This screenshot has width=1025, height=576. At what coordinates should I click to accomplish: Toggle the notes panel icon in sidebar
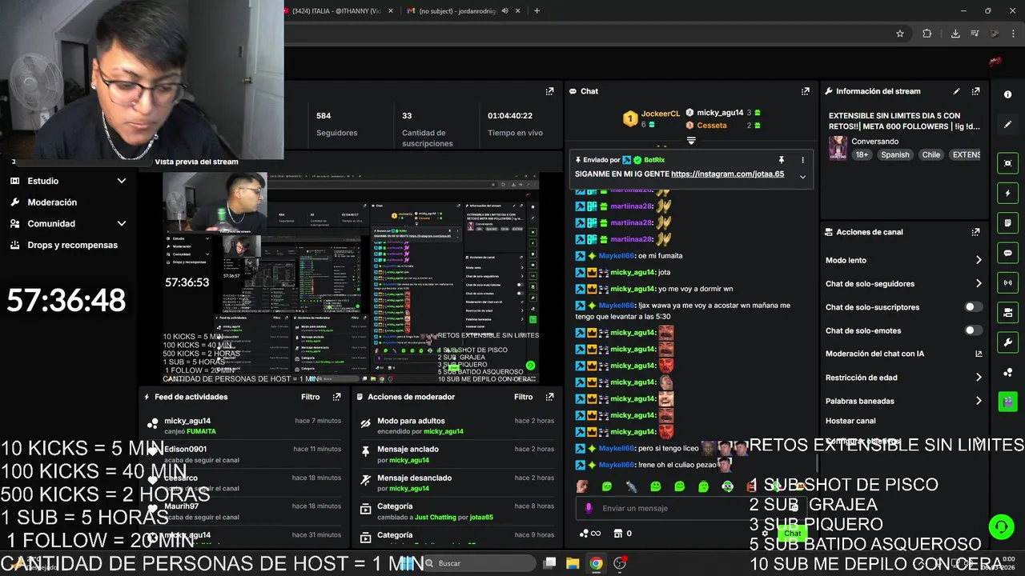pyautogui.click(x=1007, y=223)
